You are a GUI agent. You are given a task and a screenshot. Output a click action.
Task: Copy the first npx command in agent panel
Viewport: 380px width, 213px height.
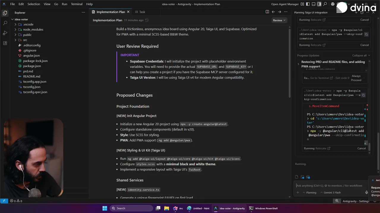coord(366,34)
